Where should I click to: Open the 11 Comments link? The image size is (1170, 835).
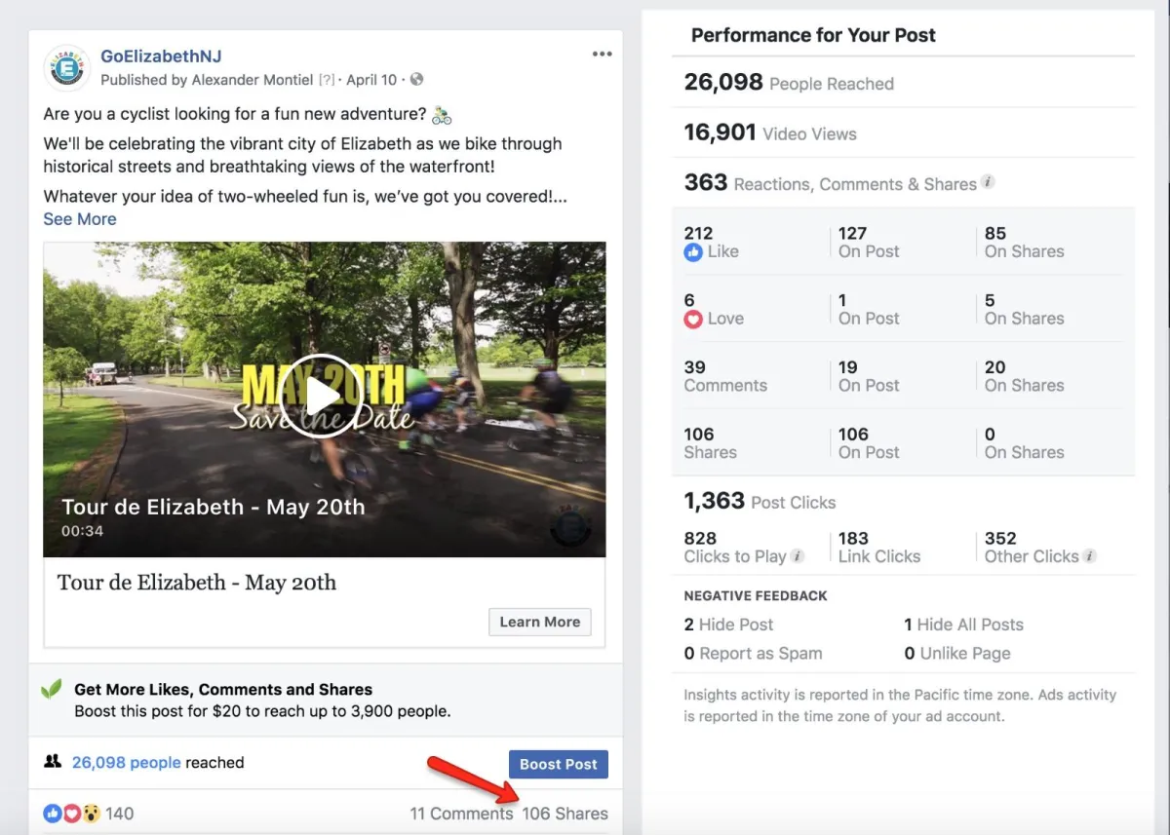(x=461, y=814)
